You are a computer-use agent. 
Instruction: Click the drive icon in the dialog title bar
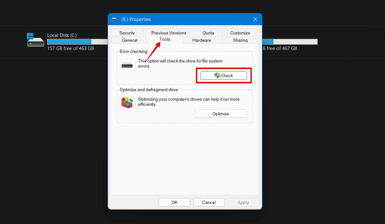[x=115, y=19]
